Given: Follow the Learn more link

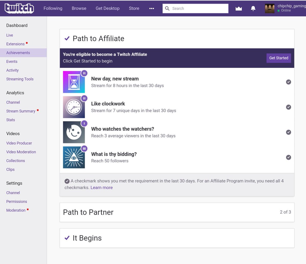Looking at the screenshot, I should pyautogui.click(x=101, y=188).
